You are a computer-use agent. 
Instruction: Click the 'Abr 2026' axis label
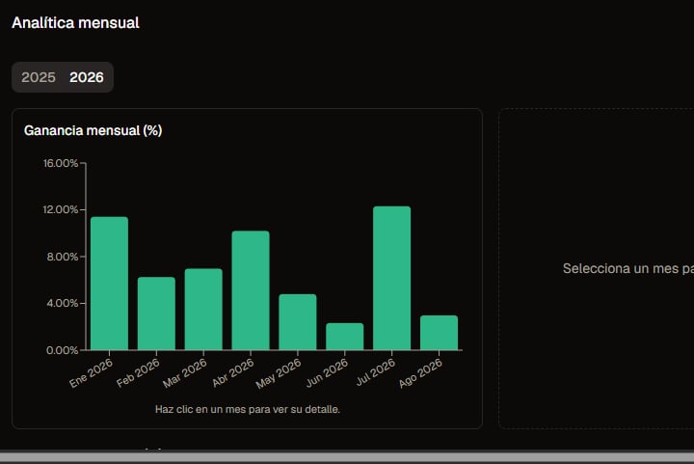(x=233, y=372)
